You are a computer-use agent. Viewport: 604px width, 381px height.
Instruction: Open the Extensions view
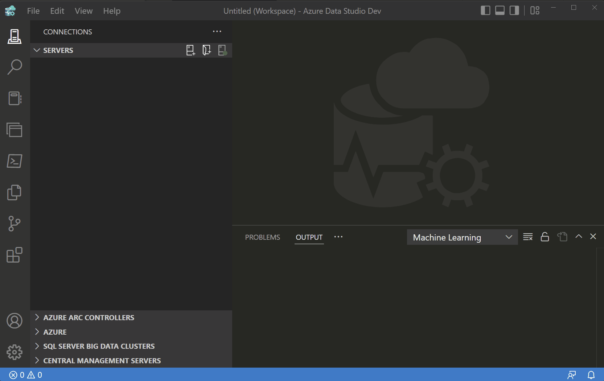pyautogui.click(x=14, y=255)
